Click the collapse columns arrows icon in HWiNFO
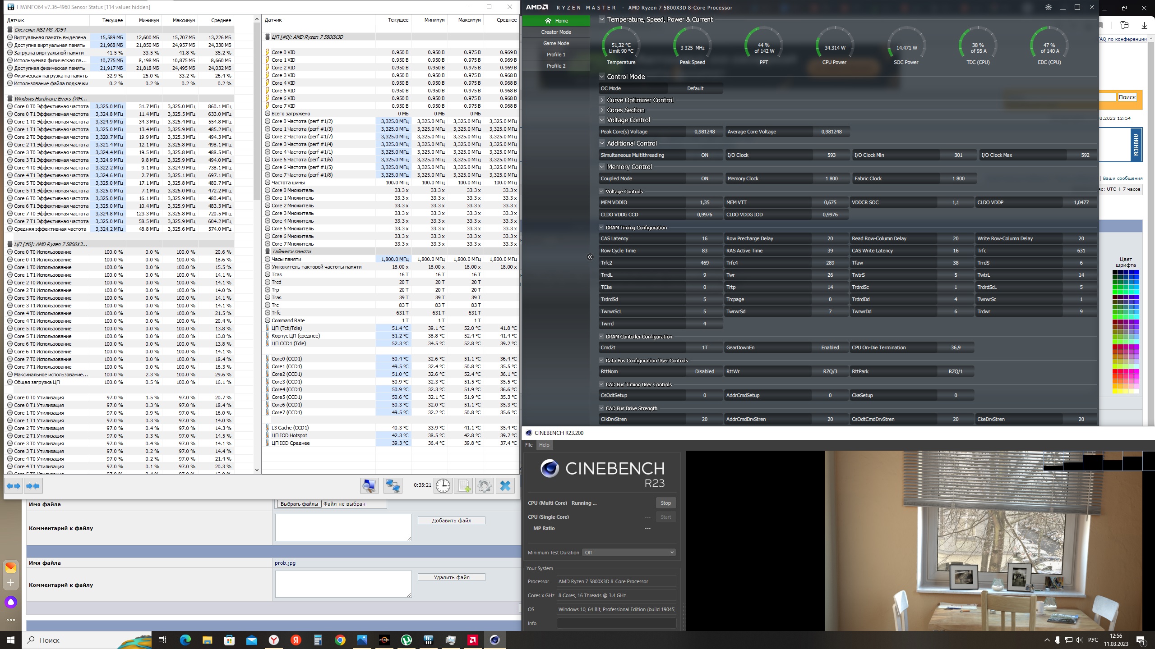 33,486
